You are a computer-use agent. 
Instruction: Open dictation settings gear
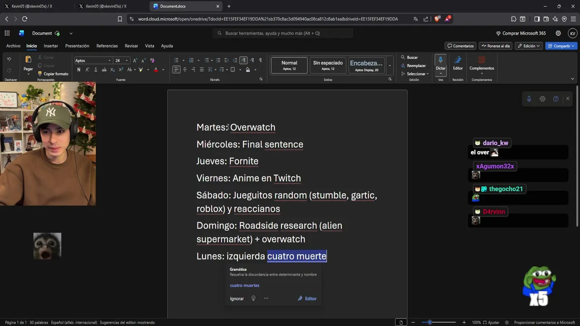tap(542, 99)
